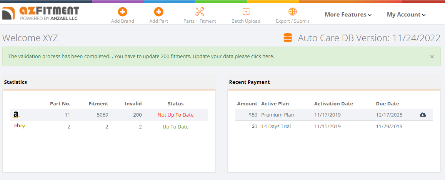Expand the My Account dropdown

tap(406, 15)
